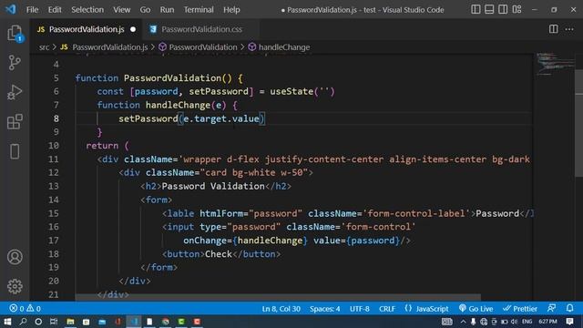The width and height of the screenshot is (583, 328).
Task: Start Go Live server
Action: (476, 308)
